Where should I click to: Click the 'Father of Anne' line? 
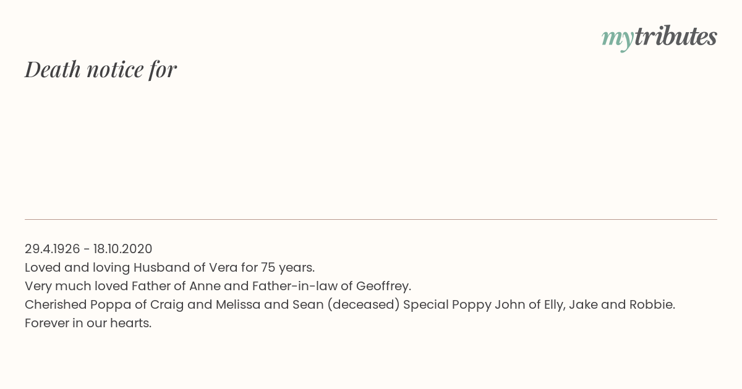[218, 286]
